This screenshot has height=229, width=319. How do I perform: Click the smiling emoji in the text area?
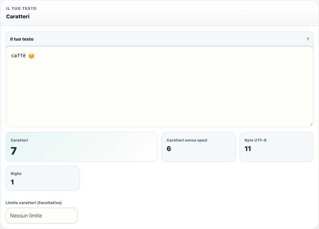point(31,56)
